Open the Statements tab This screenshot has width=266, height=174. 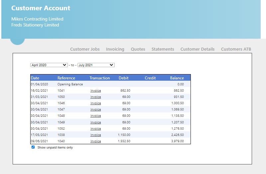tap(163, 49)
